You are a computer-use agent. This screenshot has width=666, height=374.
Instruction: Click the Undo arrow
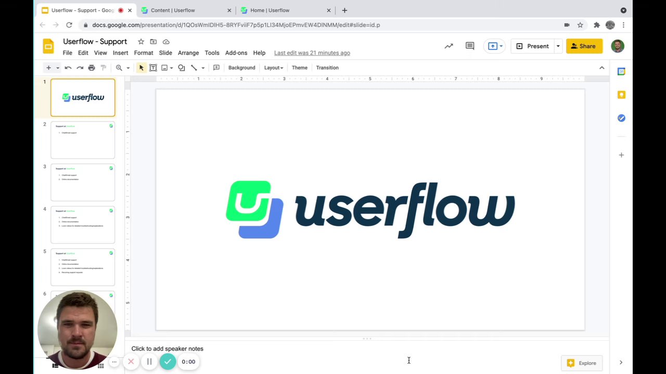(68, 68)
